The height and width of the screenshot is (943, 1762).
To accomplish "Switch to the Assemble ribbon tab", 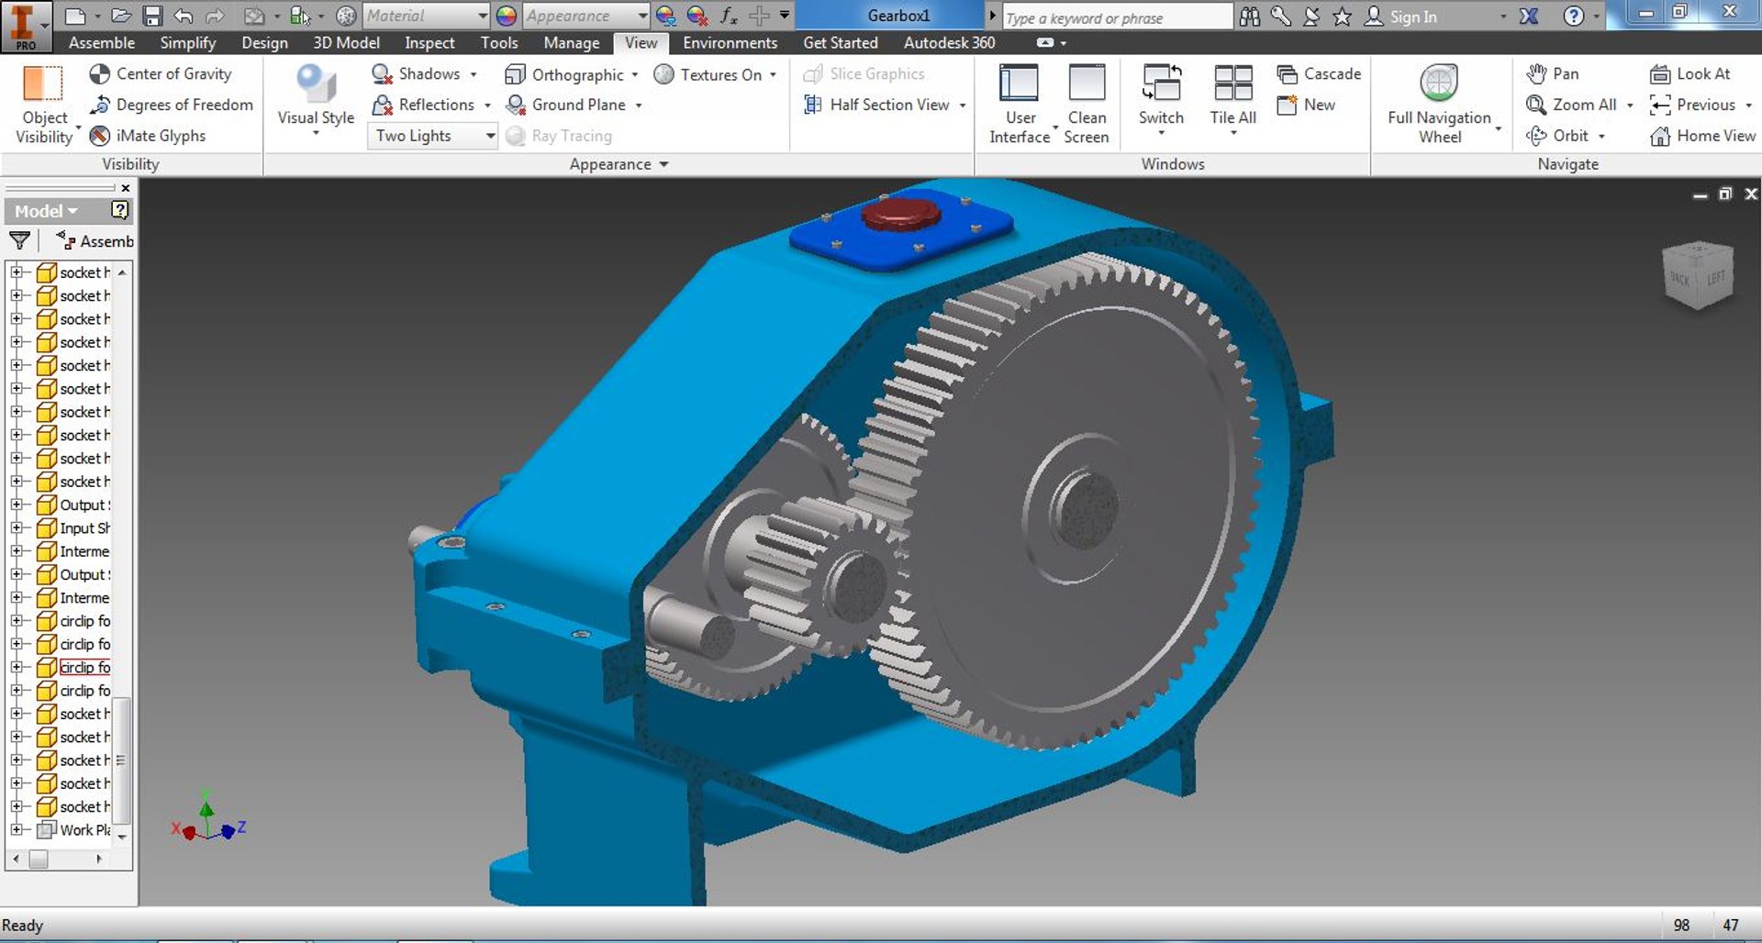I will tap(101, 43).
